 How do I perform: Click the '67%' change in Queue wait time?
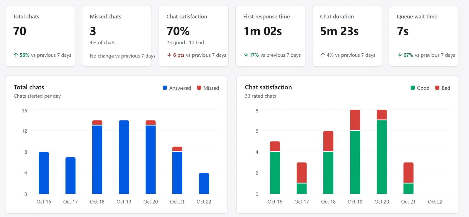coord(408,55)
